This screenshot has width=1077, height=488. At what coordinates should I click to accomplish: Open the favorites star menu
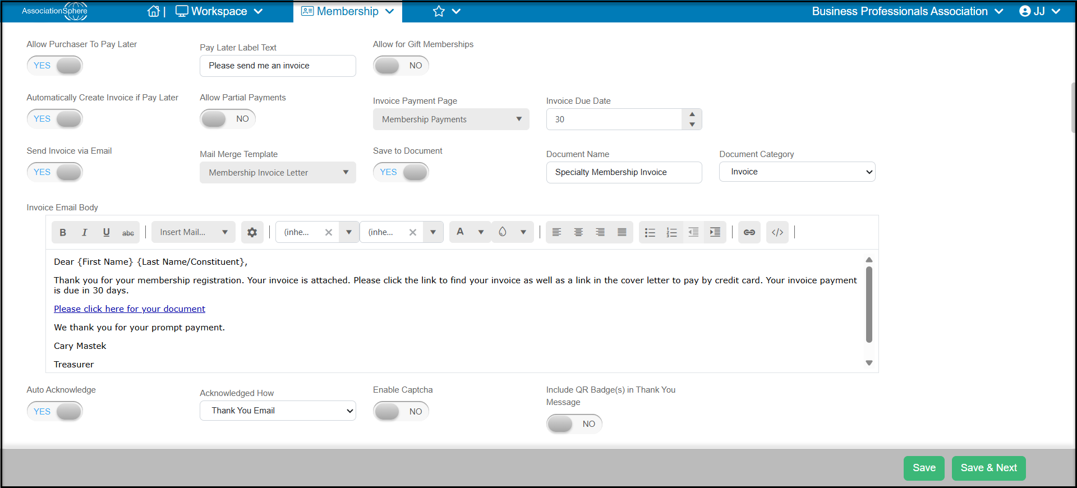[447, 11]
